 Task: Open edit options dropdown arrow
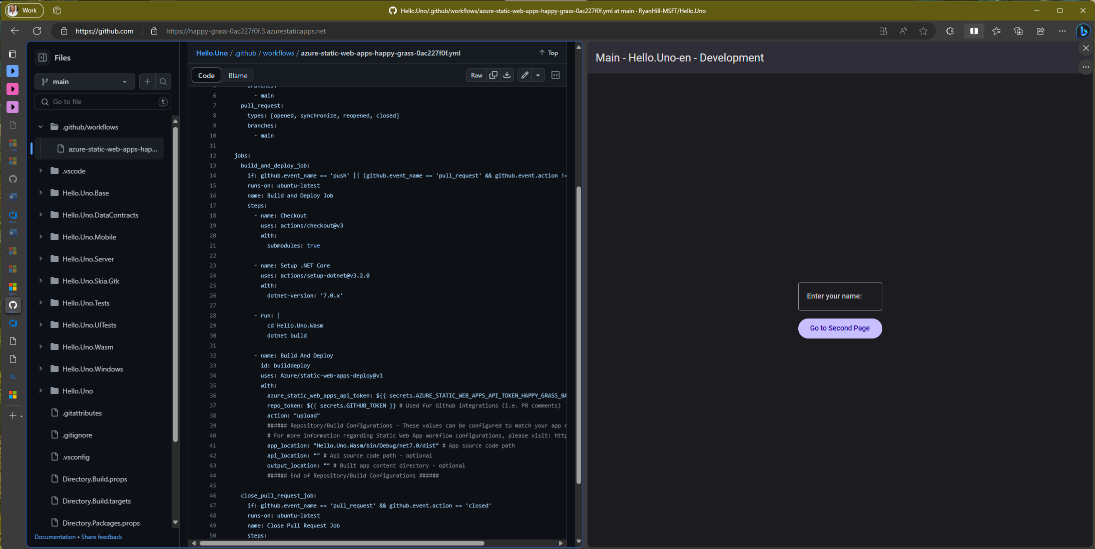click(x=538, y=75)
